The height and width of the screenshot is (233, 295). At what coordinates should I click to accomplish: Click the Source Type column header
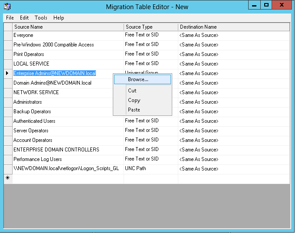click(151, 27)
